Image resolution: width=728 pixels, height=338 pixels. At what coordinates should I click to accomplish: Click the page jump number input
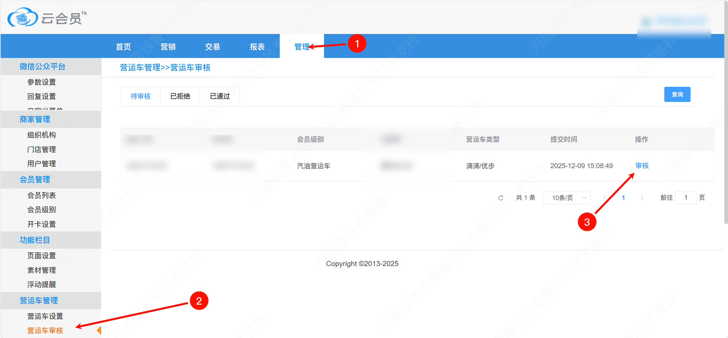click(685, 198)
